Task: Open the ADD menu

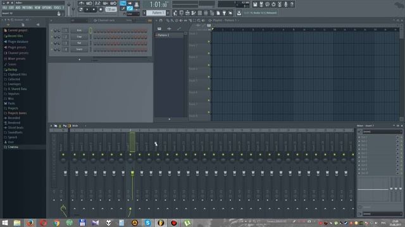Action: (x=18, y=8)
